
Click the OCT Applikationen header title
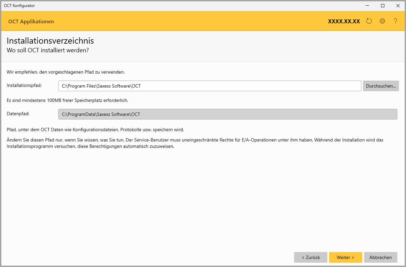pyautogui.click(x=31, y=22)
